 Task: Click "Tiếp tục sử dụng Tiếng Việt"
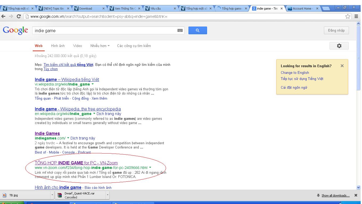[302, 79]
